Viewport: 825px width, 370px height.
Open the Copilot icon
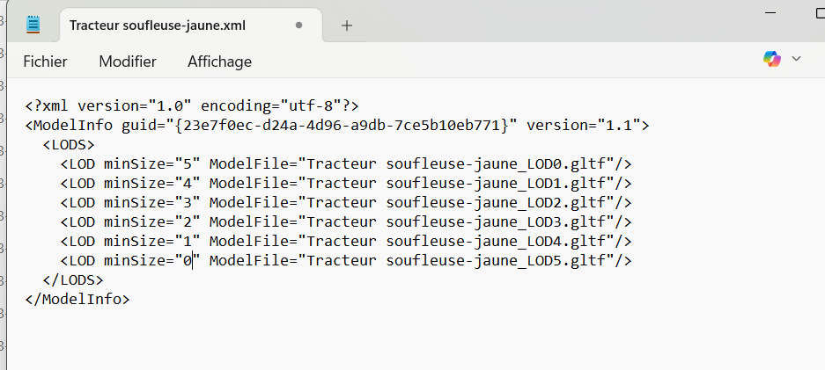772,59
